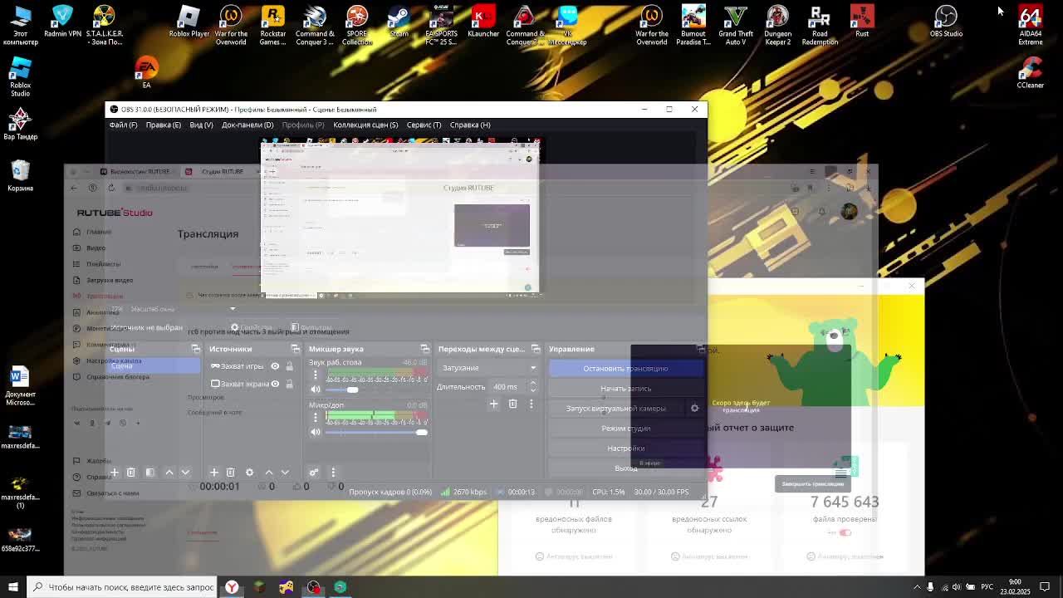
Task: Open Windows Start menu
Action: 12,587
